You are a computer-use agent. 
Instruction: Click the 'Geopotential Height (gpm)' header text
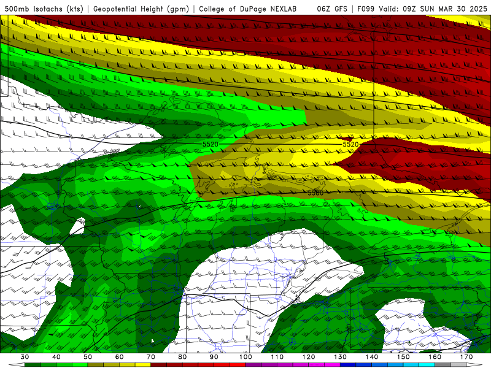click(x=141, y=9)
